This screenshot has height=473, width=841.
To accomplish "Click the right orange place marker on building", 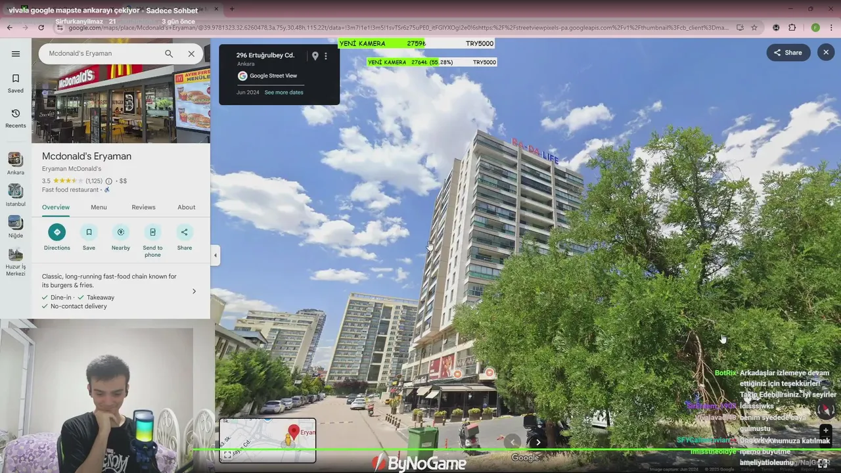I will click(x=489, y=372).
